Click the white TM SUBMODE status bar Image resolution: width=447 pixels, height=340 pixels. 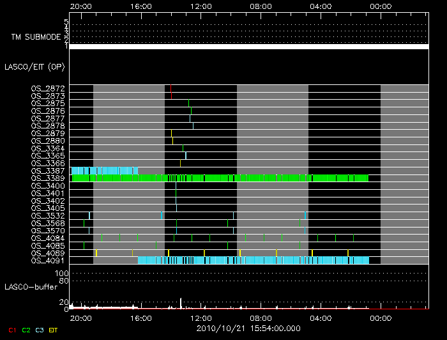[x=248, y=47]
